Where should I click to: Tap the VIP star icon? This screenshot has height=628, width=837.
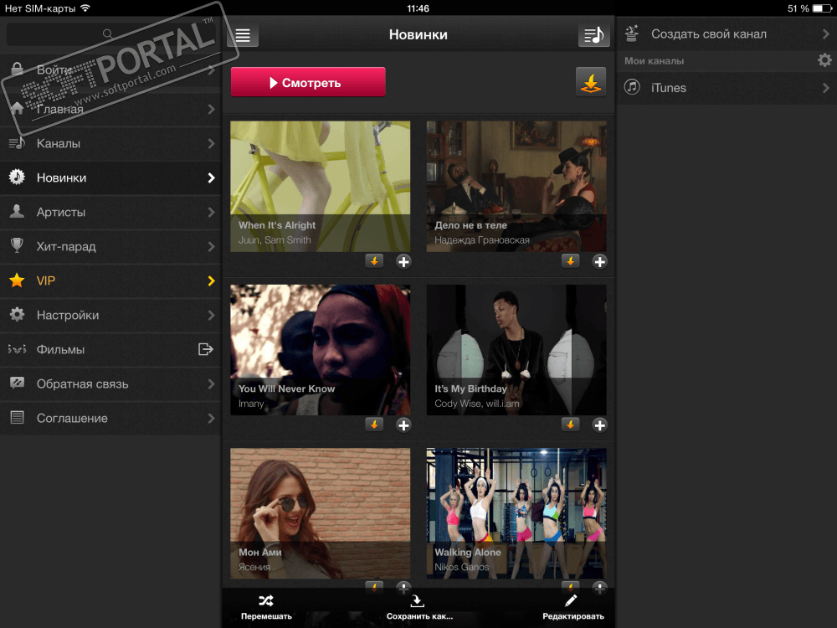tap(17, 280)
